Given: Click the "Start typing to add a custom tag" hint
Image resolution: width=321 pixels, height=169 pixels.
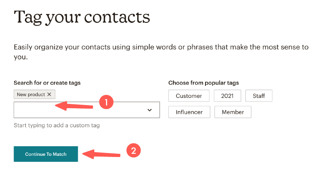Looking at the screenshot, I should [57, 125].
